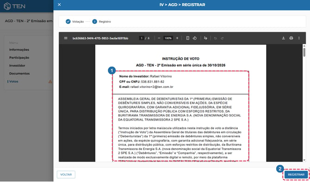Open the PDF viewer more actions menu

299,38
